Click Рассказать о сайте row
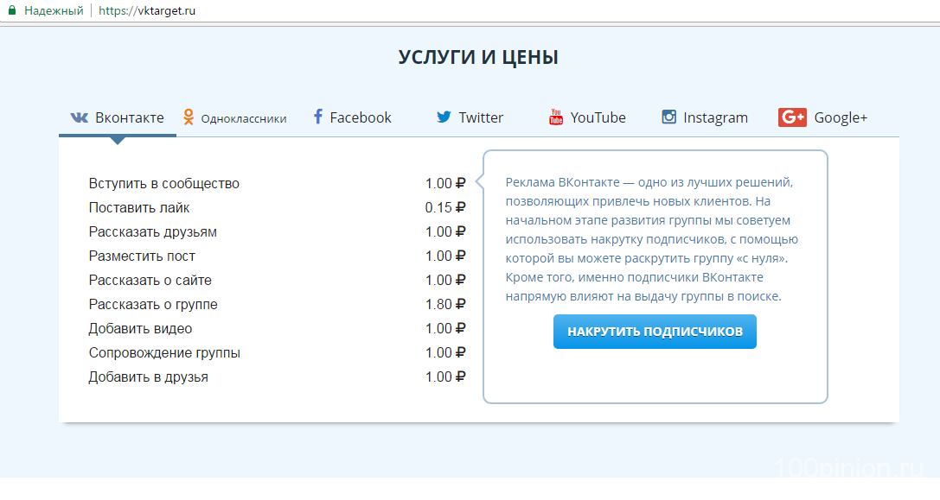This screenshot has width=940, height=500. 277,281
